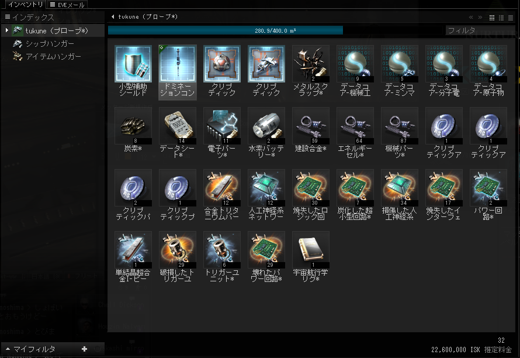The image size is (520, 358).
Task: Select the データコア-分子電 item icon
Action: click(x=444, y=64)
